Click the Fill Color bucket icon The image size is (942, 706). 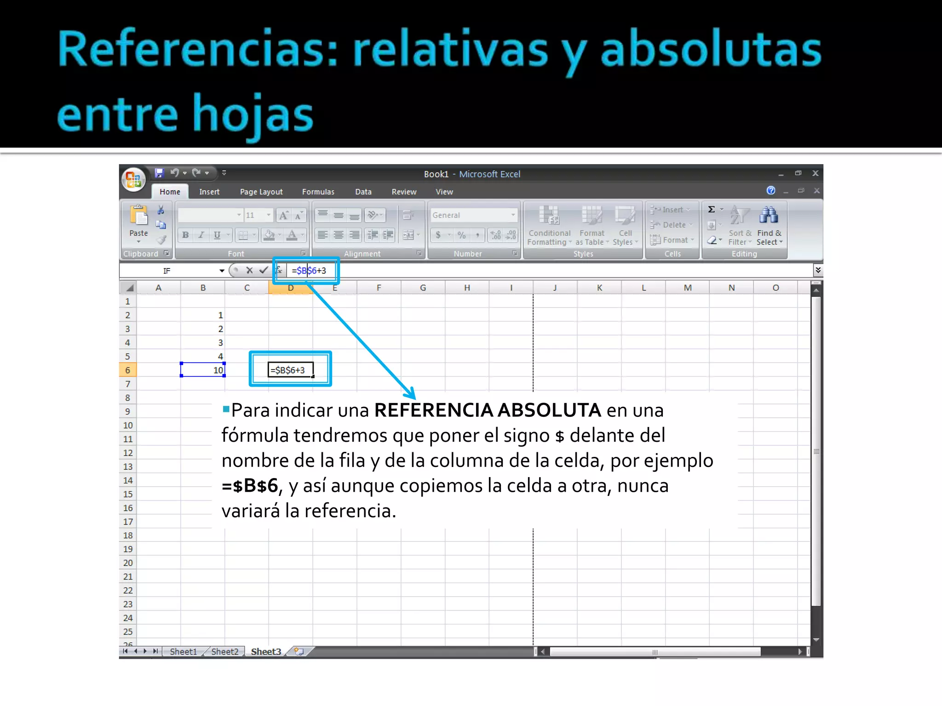point(270,235)
